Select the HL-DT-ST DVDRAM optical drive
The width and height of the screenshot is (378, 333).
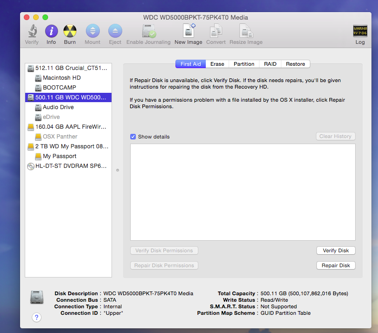click(68, 166)
